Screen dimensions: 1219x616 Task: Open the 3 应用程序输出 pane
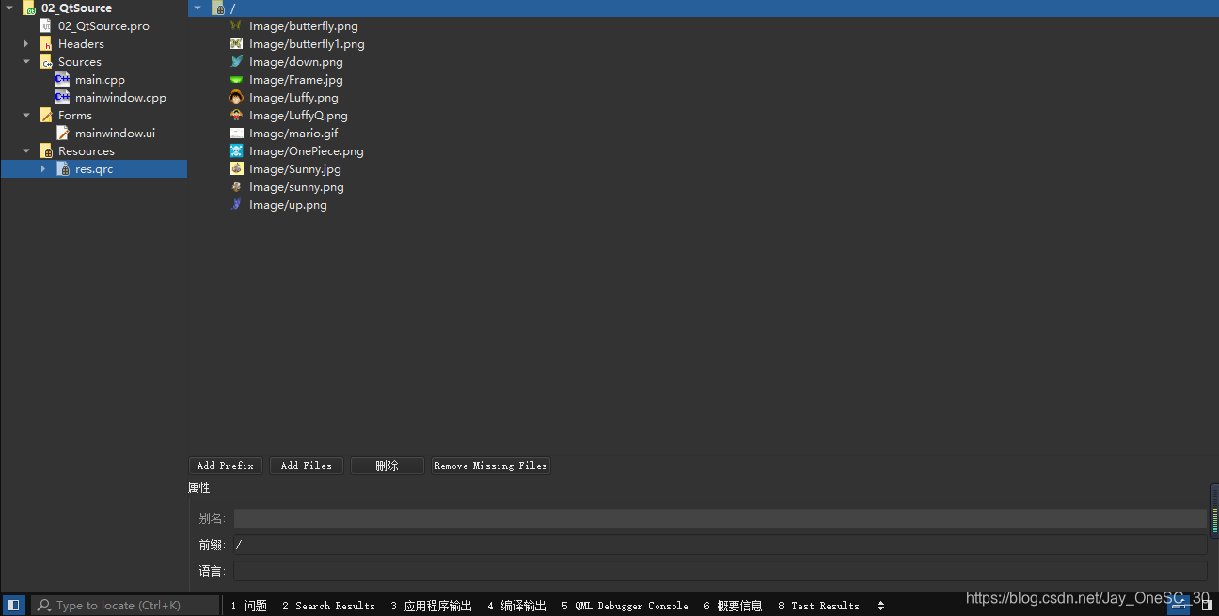tap(432, 606)
